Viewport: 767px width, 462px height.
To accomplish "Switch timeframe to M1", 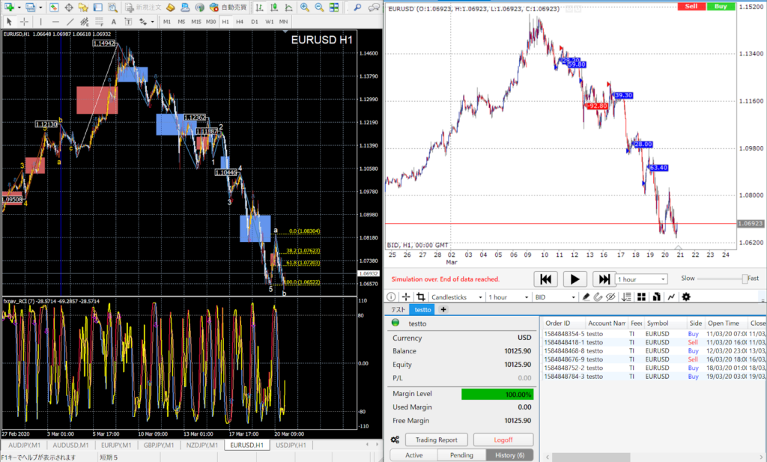I will [167, 22].
